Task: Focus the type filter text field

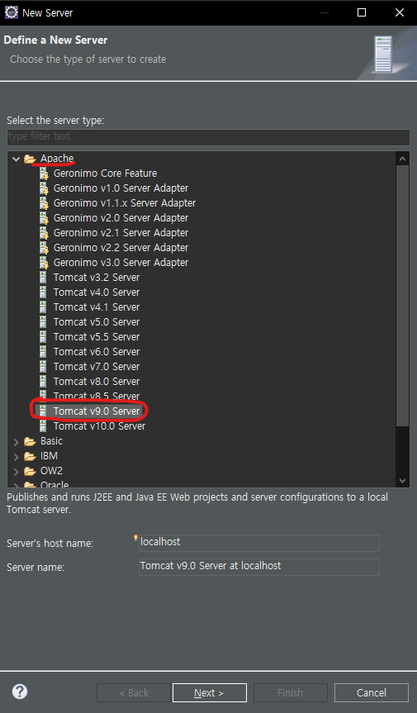Action: 208,136
